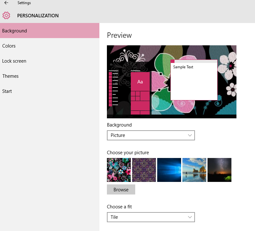Expand the Choose a fit dropdown showing Tile

click(151, 217)
